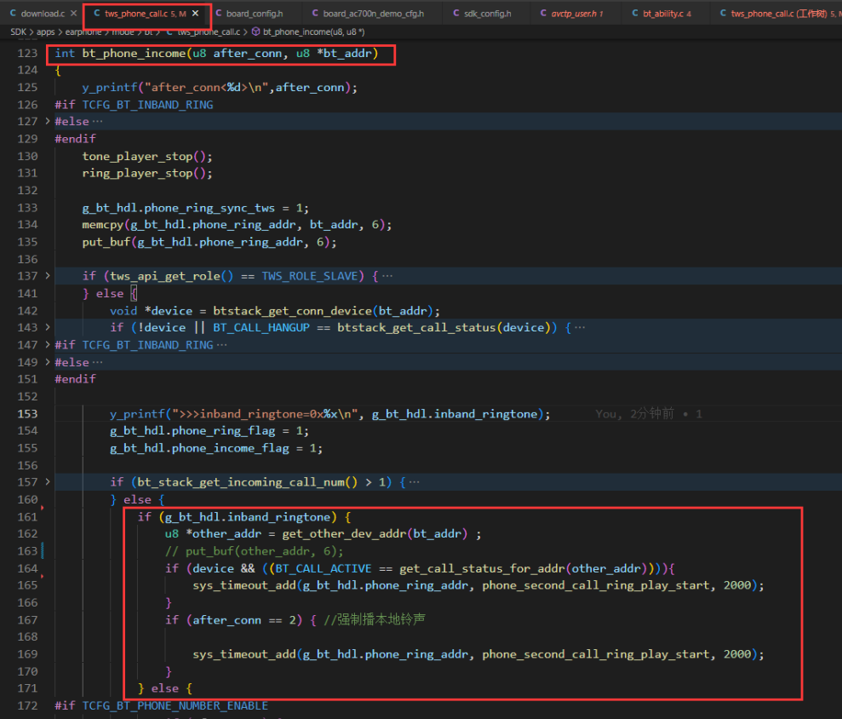Close the download.c tab
The height and width of the screenshot is (719, 842).
pos(73,14)
